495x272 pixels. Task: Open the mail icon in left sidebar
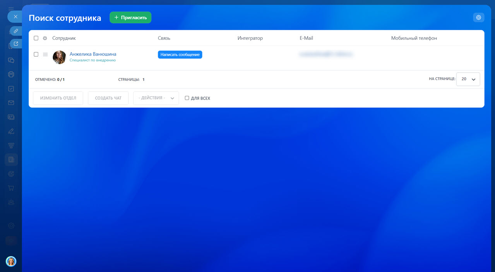point(11,103)
